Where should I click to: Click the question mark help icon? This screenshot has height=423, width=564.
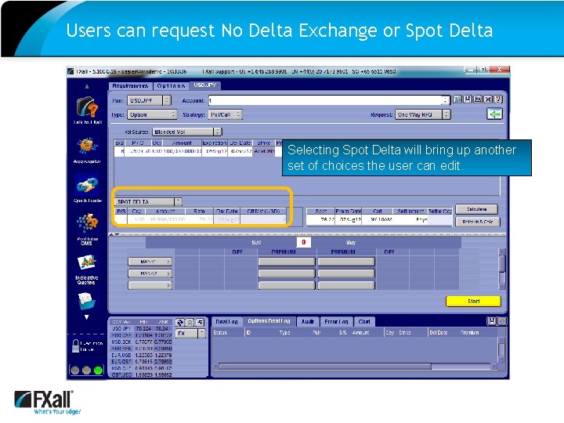pos(498,99)
